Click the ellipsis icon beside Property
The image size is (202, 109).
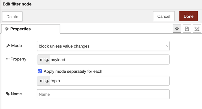click(8, 59)
